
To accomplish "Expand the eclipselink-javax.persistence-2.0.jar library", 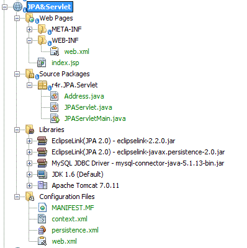I will click(29, 152).
